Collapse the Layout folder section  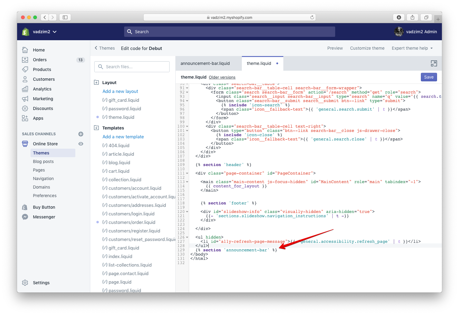pyautogui.click(x=97, y=83)
